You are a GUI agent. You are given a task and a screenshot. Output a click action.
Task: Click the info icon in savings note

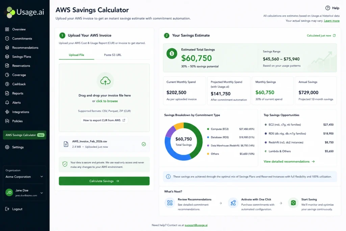point(168,177)
